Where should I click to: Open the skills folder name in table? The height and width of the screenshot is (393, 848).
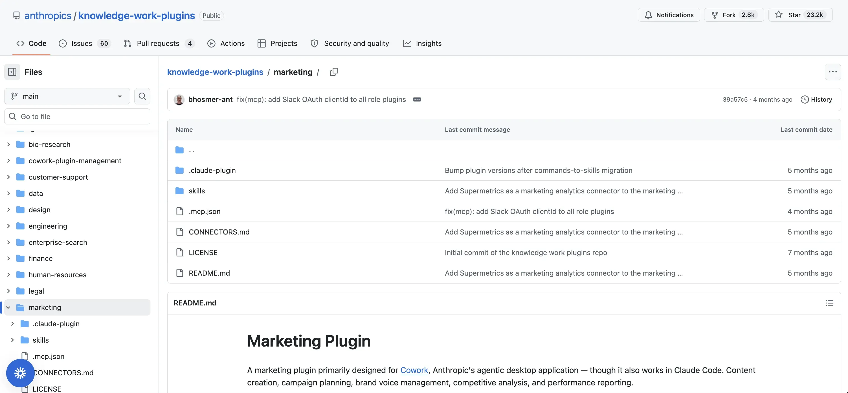(197, 191)
